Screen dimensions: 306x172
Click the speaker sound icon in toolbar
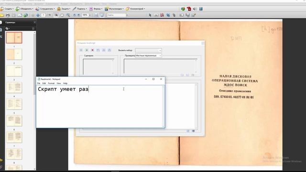(195, 9)
